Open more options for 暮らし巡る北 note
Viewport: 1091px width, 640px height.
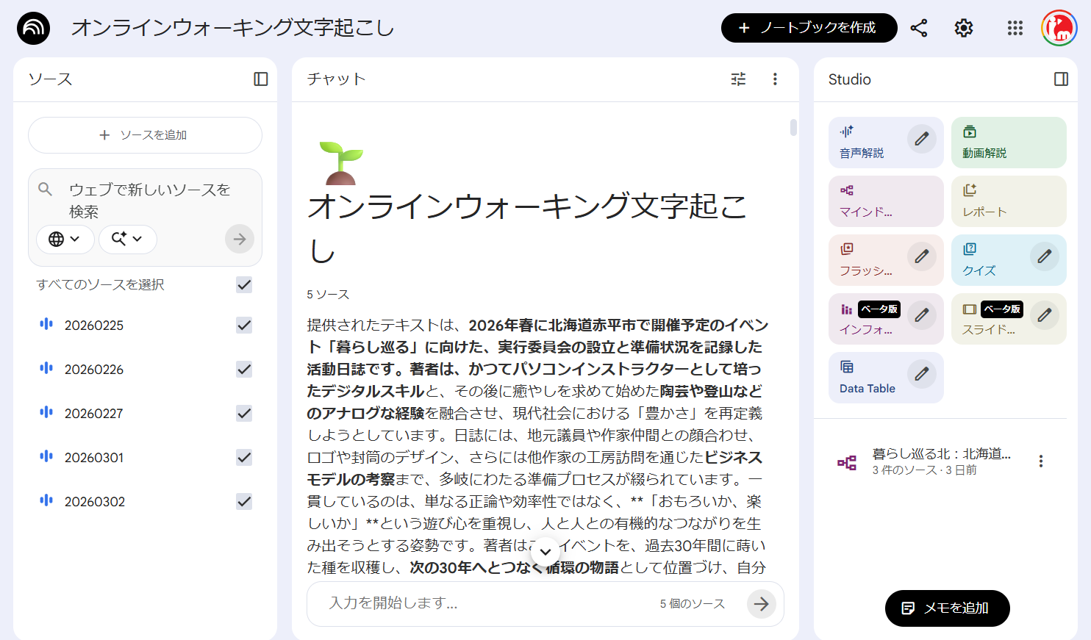1040,461
